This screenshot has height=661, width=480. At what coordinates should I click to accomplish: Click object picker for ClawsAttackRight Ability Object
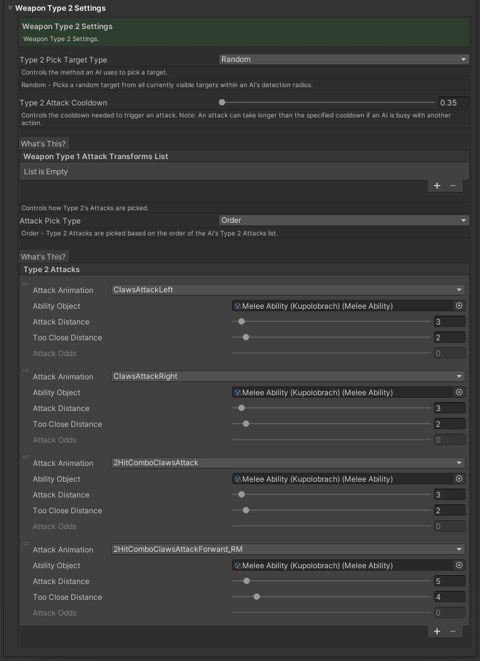pos(459,392)
